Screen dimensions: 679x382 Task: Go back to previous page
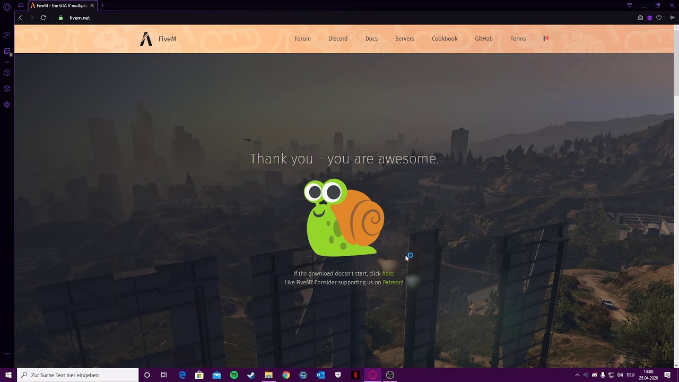20,18
